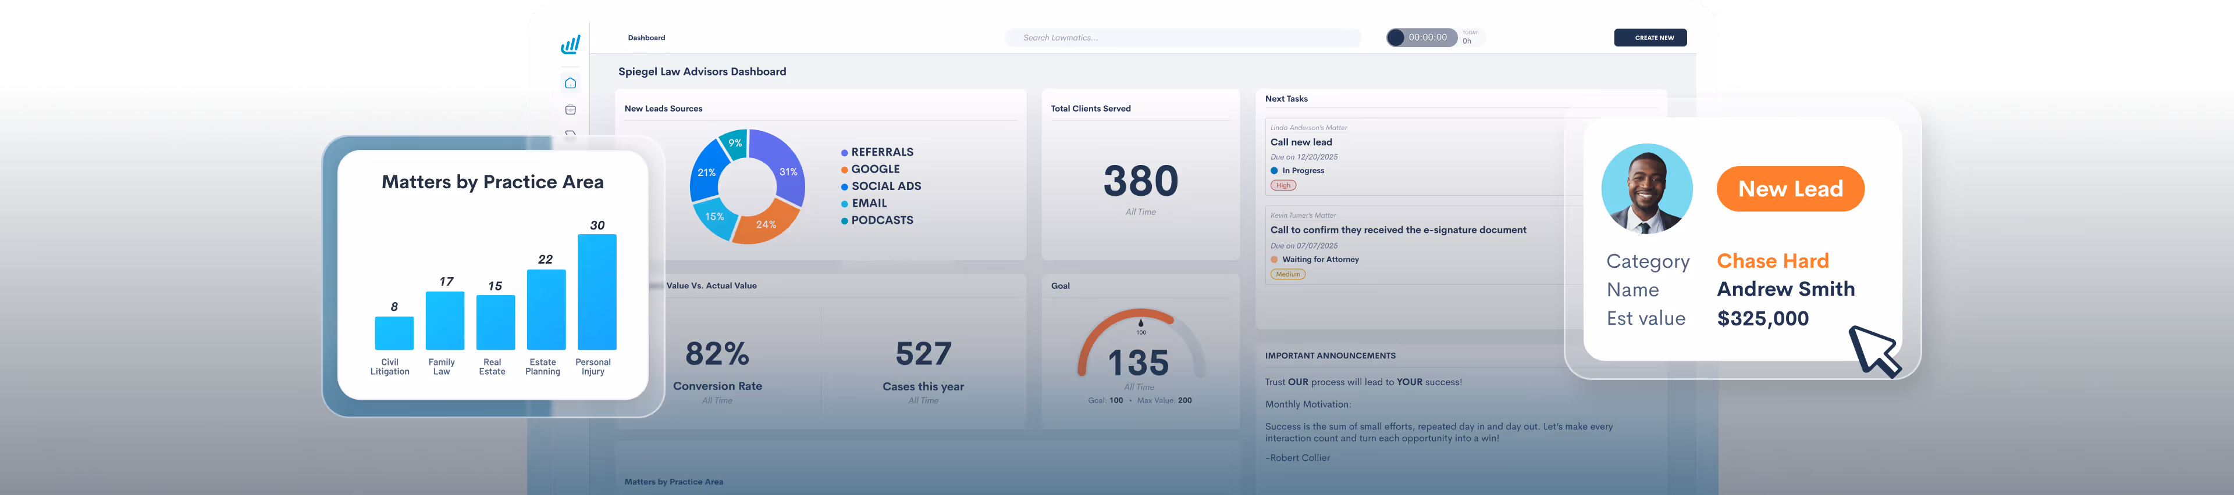Screen dimensions: 2234x495
Task: Click the Family Law bar showing 17
Action: pyautogui.click(x=445, y=320)
